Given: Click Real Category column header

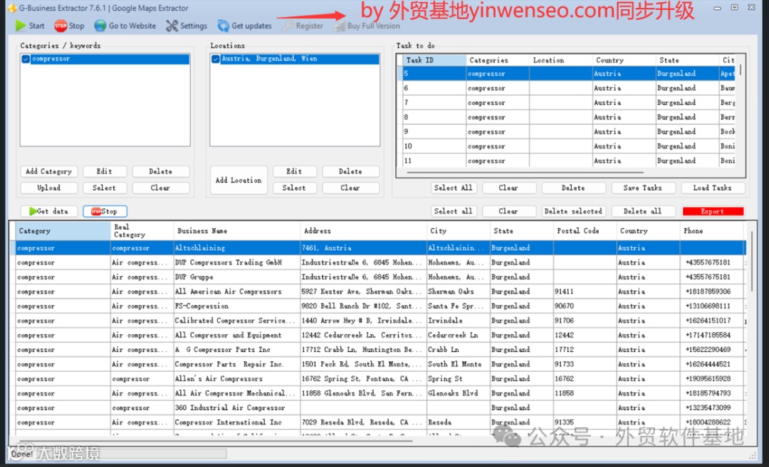Looking at the screenshot, I should [x=142, y=230].
